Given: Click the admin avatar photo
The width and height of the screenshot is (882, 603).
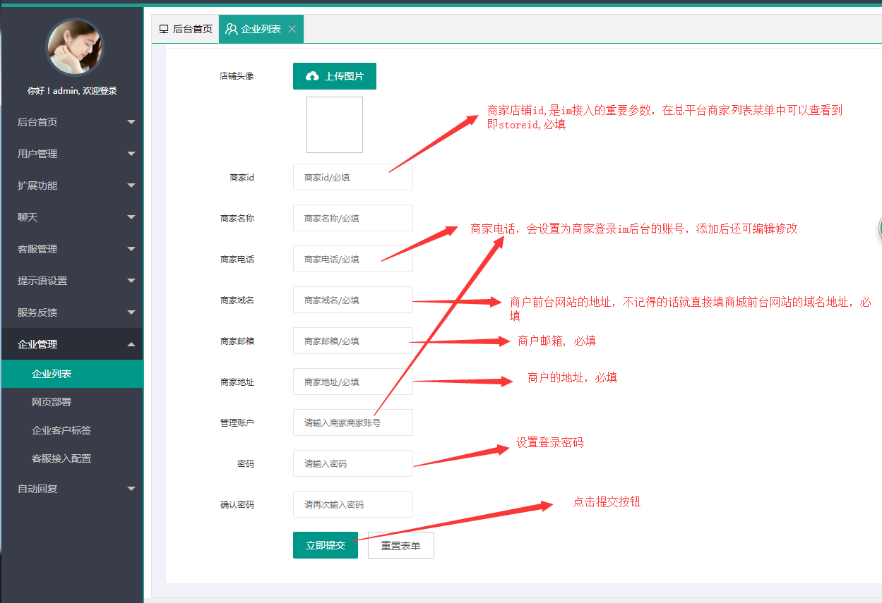Looking at the screenshot, I should pyautogui.click(x=75, y=48).
